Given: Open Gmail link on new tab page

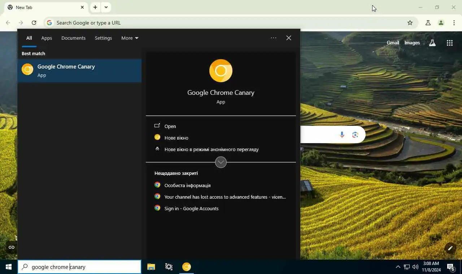Looking at the screenshot, I should coord(393,43).
